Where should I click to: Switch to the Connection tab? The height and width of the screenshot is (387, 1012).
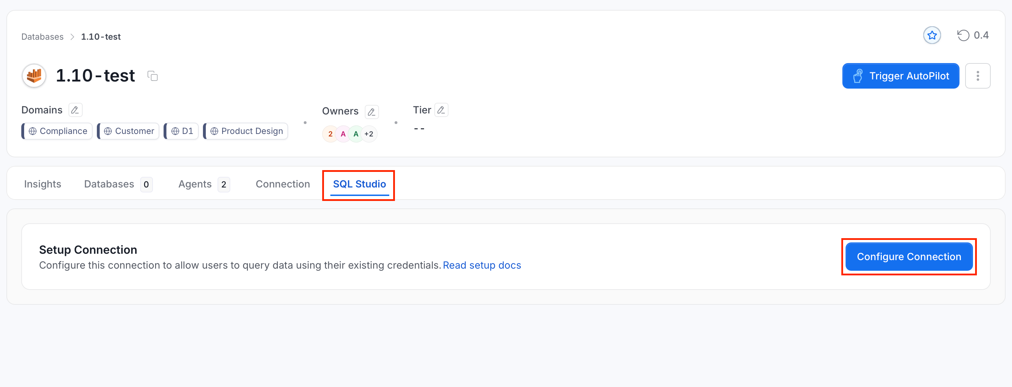pos(282,184)
